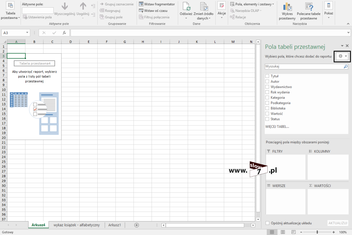Image resolution: width=352 pixels, height=235 pixels.
Task: Open the Tabela przestawna ribbon button
Action: (x=10, y=11)
